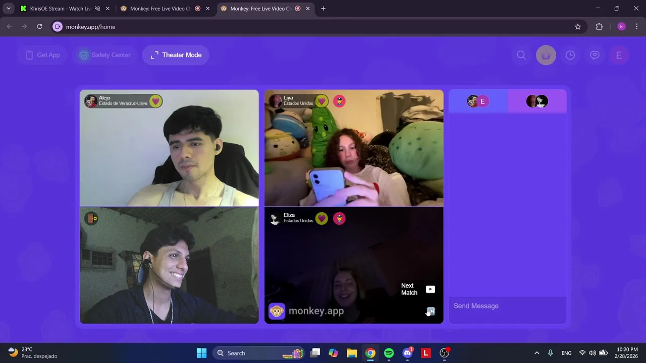Click the small icon below Next Match
This screenshot has height=363, width=646.
tap(430, 311)
